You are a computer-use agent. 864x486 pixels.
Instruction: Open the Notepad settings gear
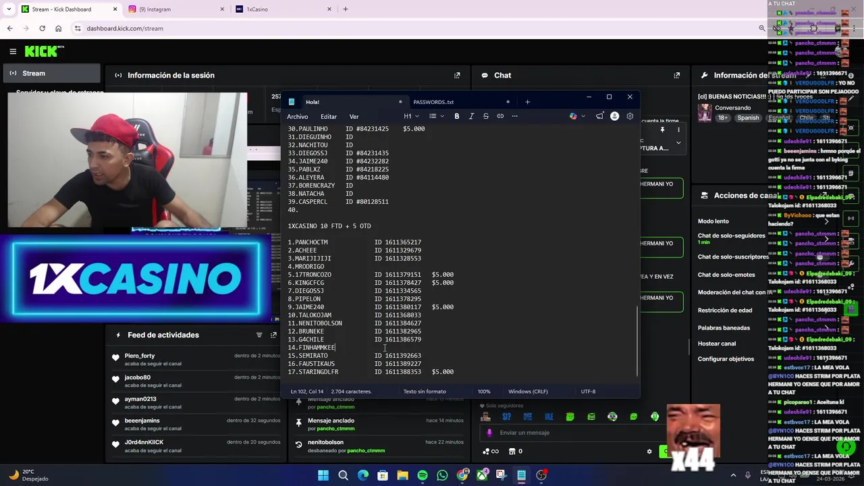point(630,116)
